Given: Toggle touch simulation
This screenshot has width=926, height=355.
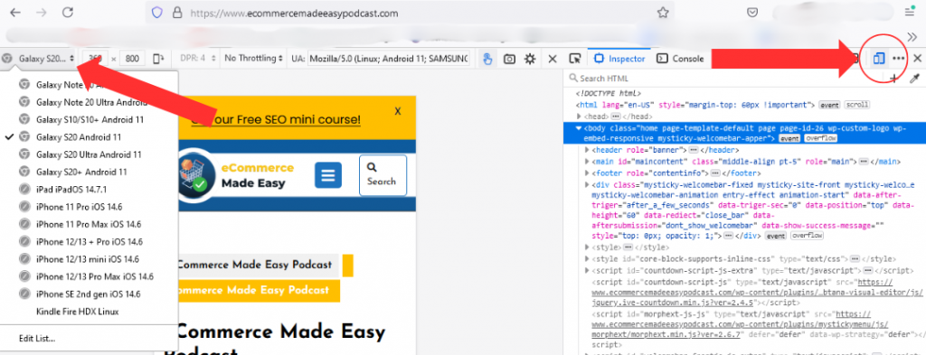Looking at the screenshot, I should tap(487, 59).
